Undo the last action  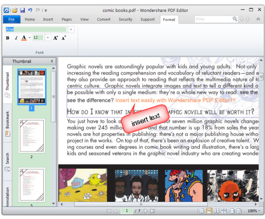click(30, 10)
